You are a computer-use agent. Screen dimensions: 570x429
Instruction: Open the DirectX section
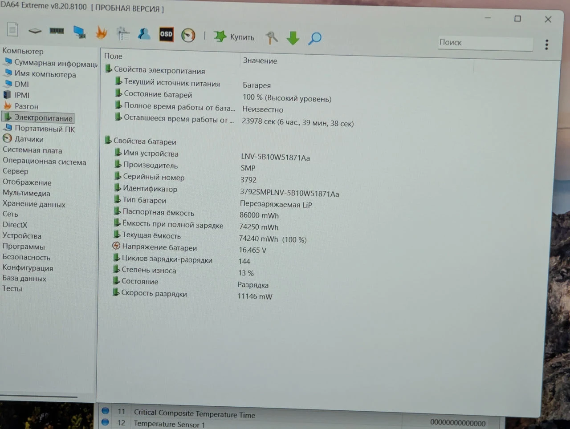tap(15, 225)
